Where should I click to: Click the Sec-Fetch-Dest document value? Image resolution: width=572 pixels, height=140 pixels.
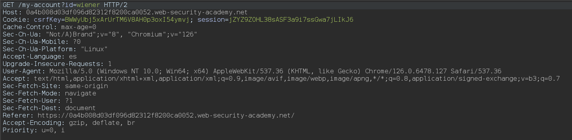pos(80,108)
